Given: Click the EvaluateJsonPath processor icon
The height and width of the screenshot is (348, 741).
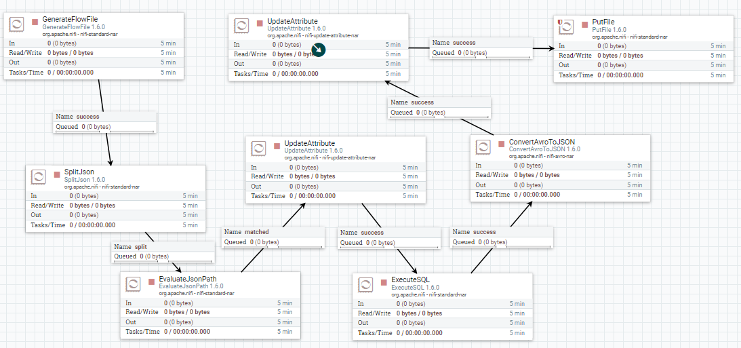Looking at the screenshot, I should pyautogui.click(x=135, y=284).
